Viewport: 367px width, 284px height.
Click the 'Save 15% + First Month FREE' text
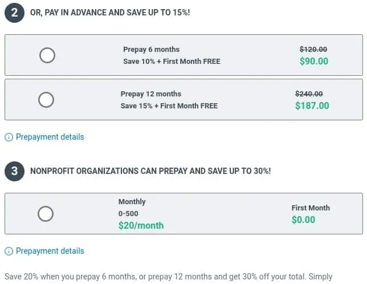point(169,106)
